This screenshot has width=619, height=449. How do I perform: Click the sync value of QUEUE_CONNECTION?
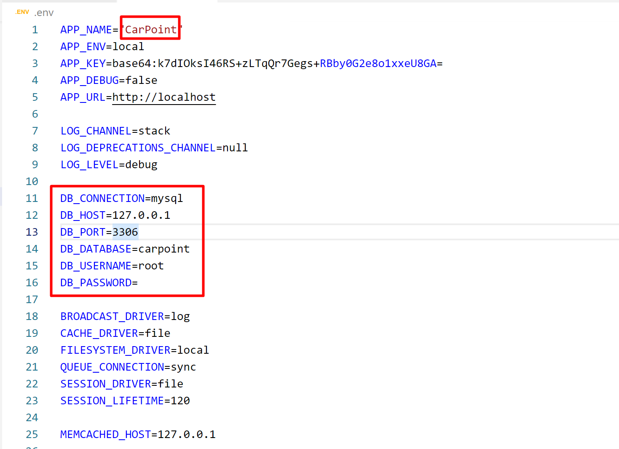pos(183,367)
